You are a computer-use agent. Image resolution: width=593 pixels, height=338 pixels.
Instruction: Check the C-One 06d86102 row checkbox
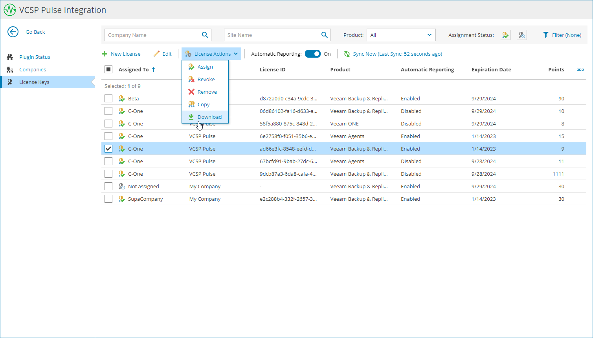[108, 111]
